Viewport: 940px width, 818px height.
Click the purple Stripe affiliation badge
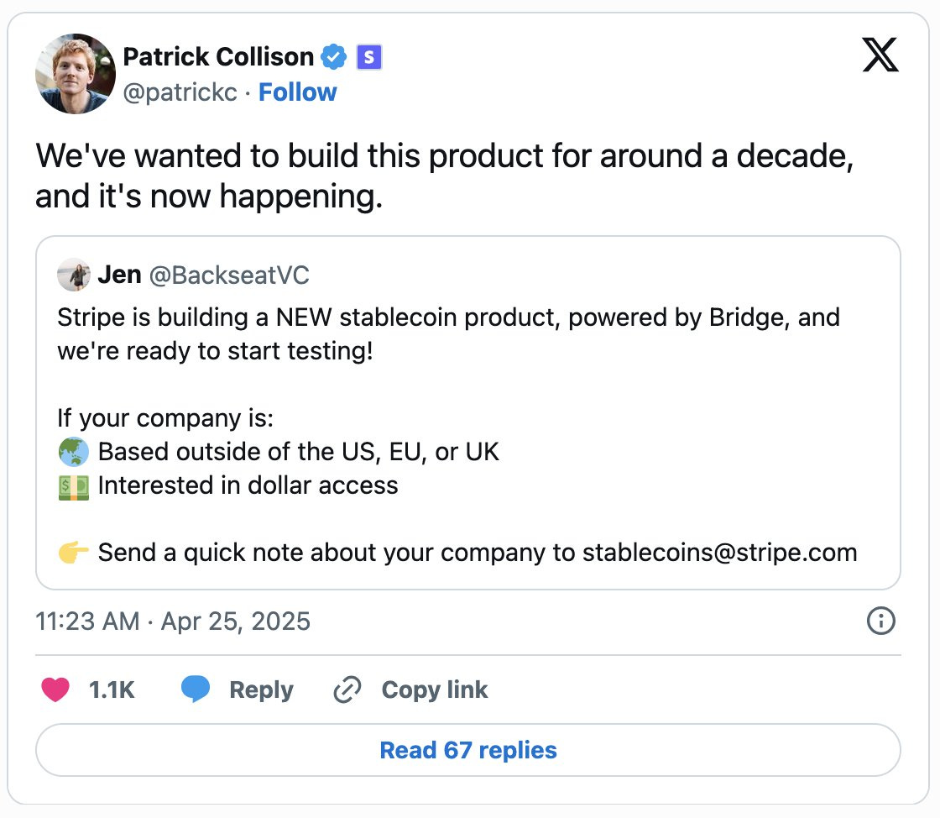369,57
